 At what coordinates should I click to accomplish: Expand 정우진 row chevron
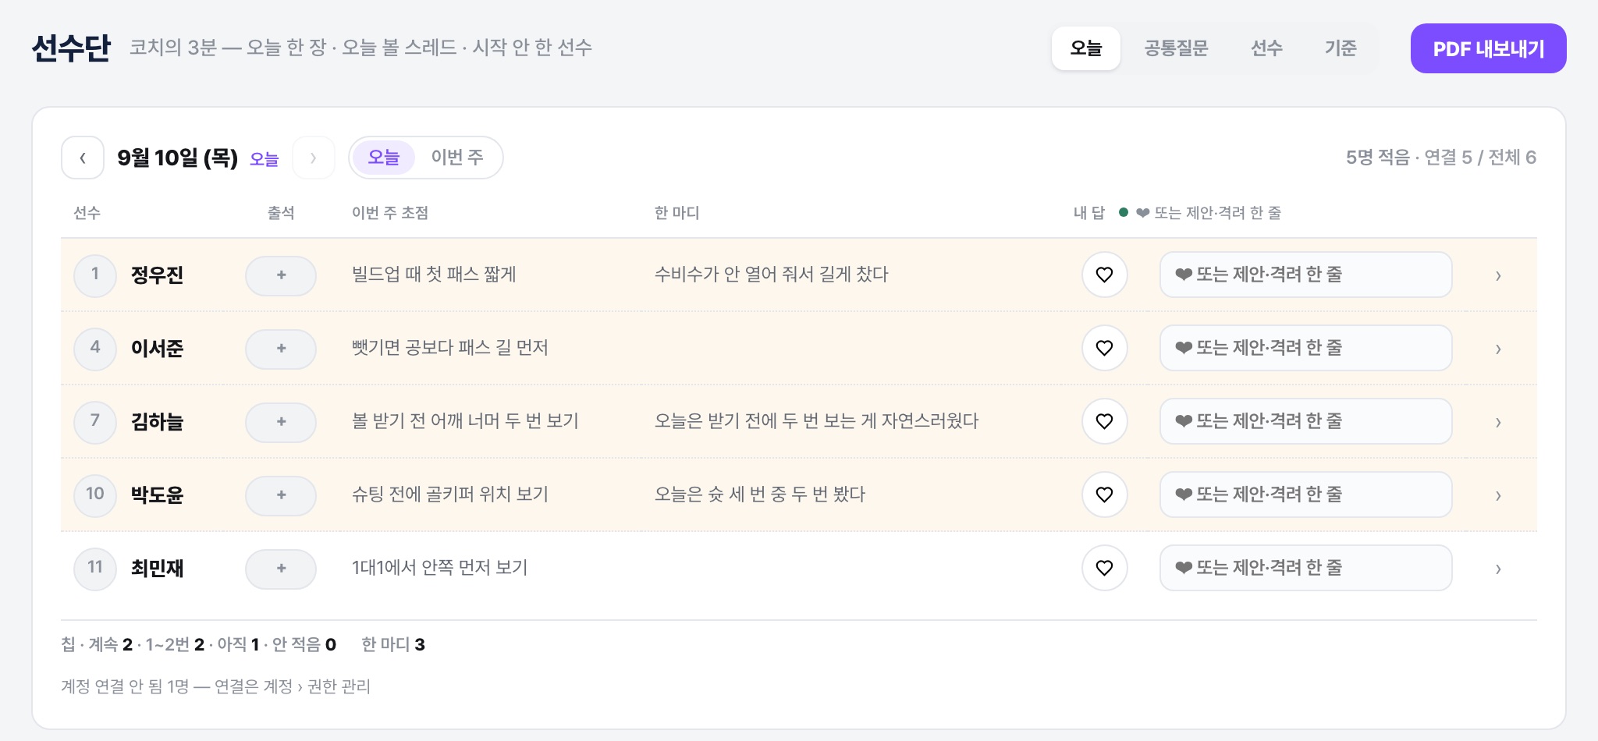point(1498,275)
